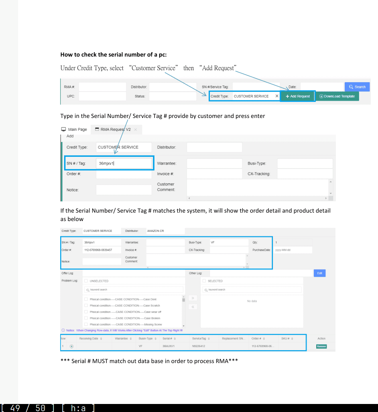Image resolution: width=378 pixels, height=412 pixels.
Task: Check the Case Scratch condition checkbox
Action: pyautogui.click(x=86, y=305)
